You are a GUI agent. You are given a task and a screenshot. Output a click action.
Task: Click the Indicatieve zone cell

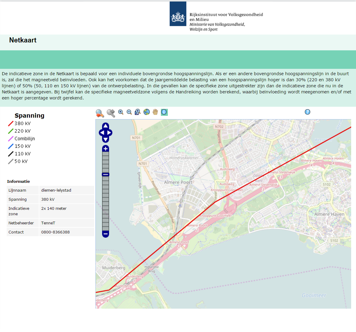[x=23, y=211]
